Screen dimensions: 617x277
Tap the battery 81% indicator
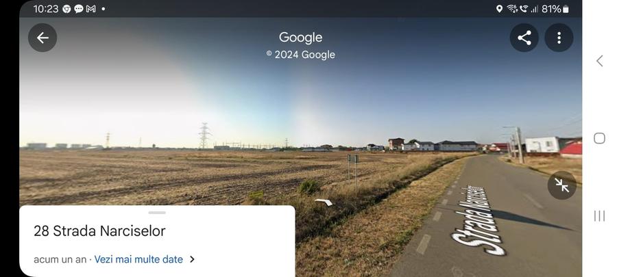tap(555, 9)
